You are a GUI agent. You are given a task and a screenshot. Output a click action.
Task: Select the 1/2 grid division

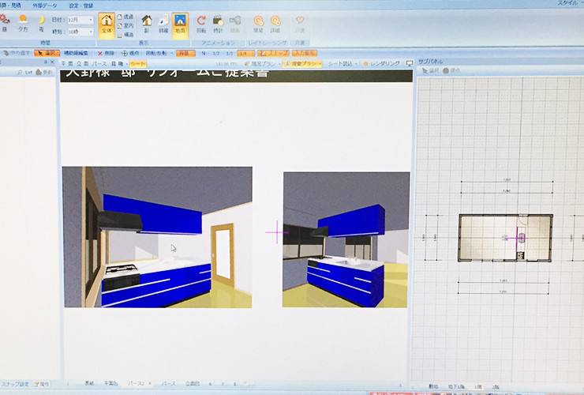216,54
